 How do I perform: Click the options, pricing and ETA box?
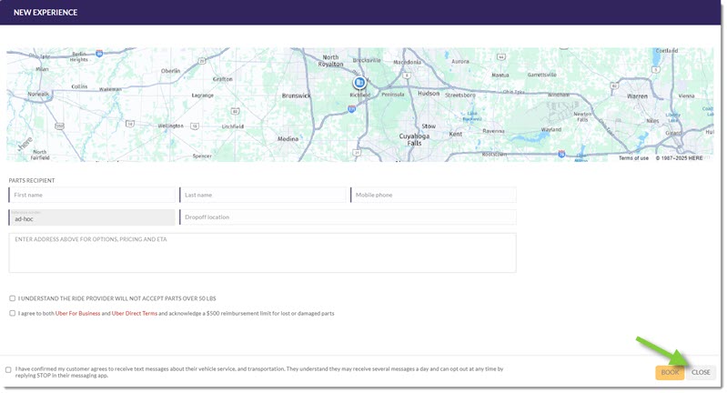click(x=262, y=253)
